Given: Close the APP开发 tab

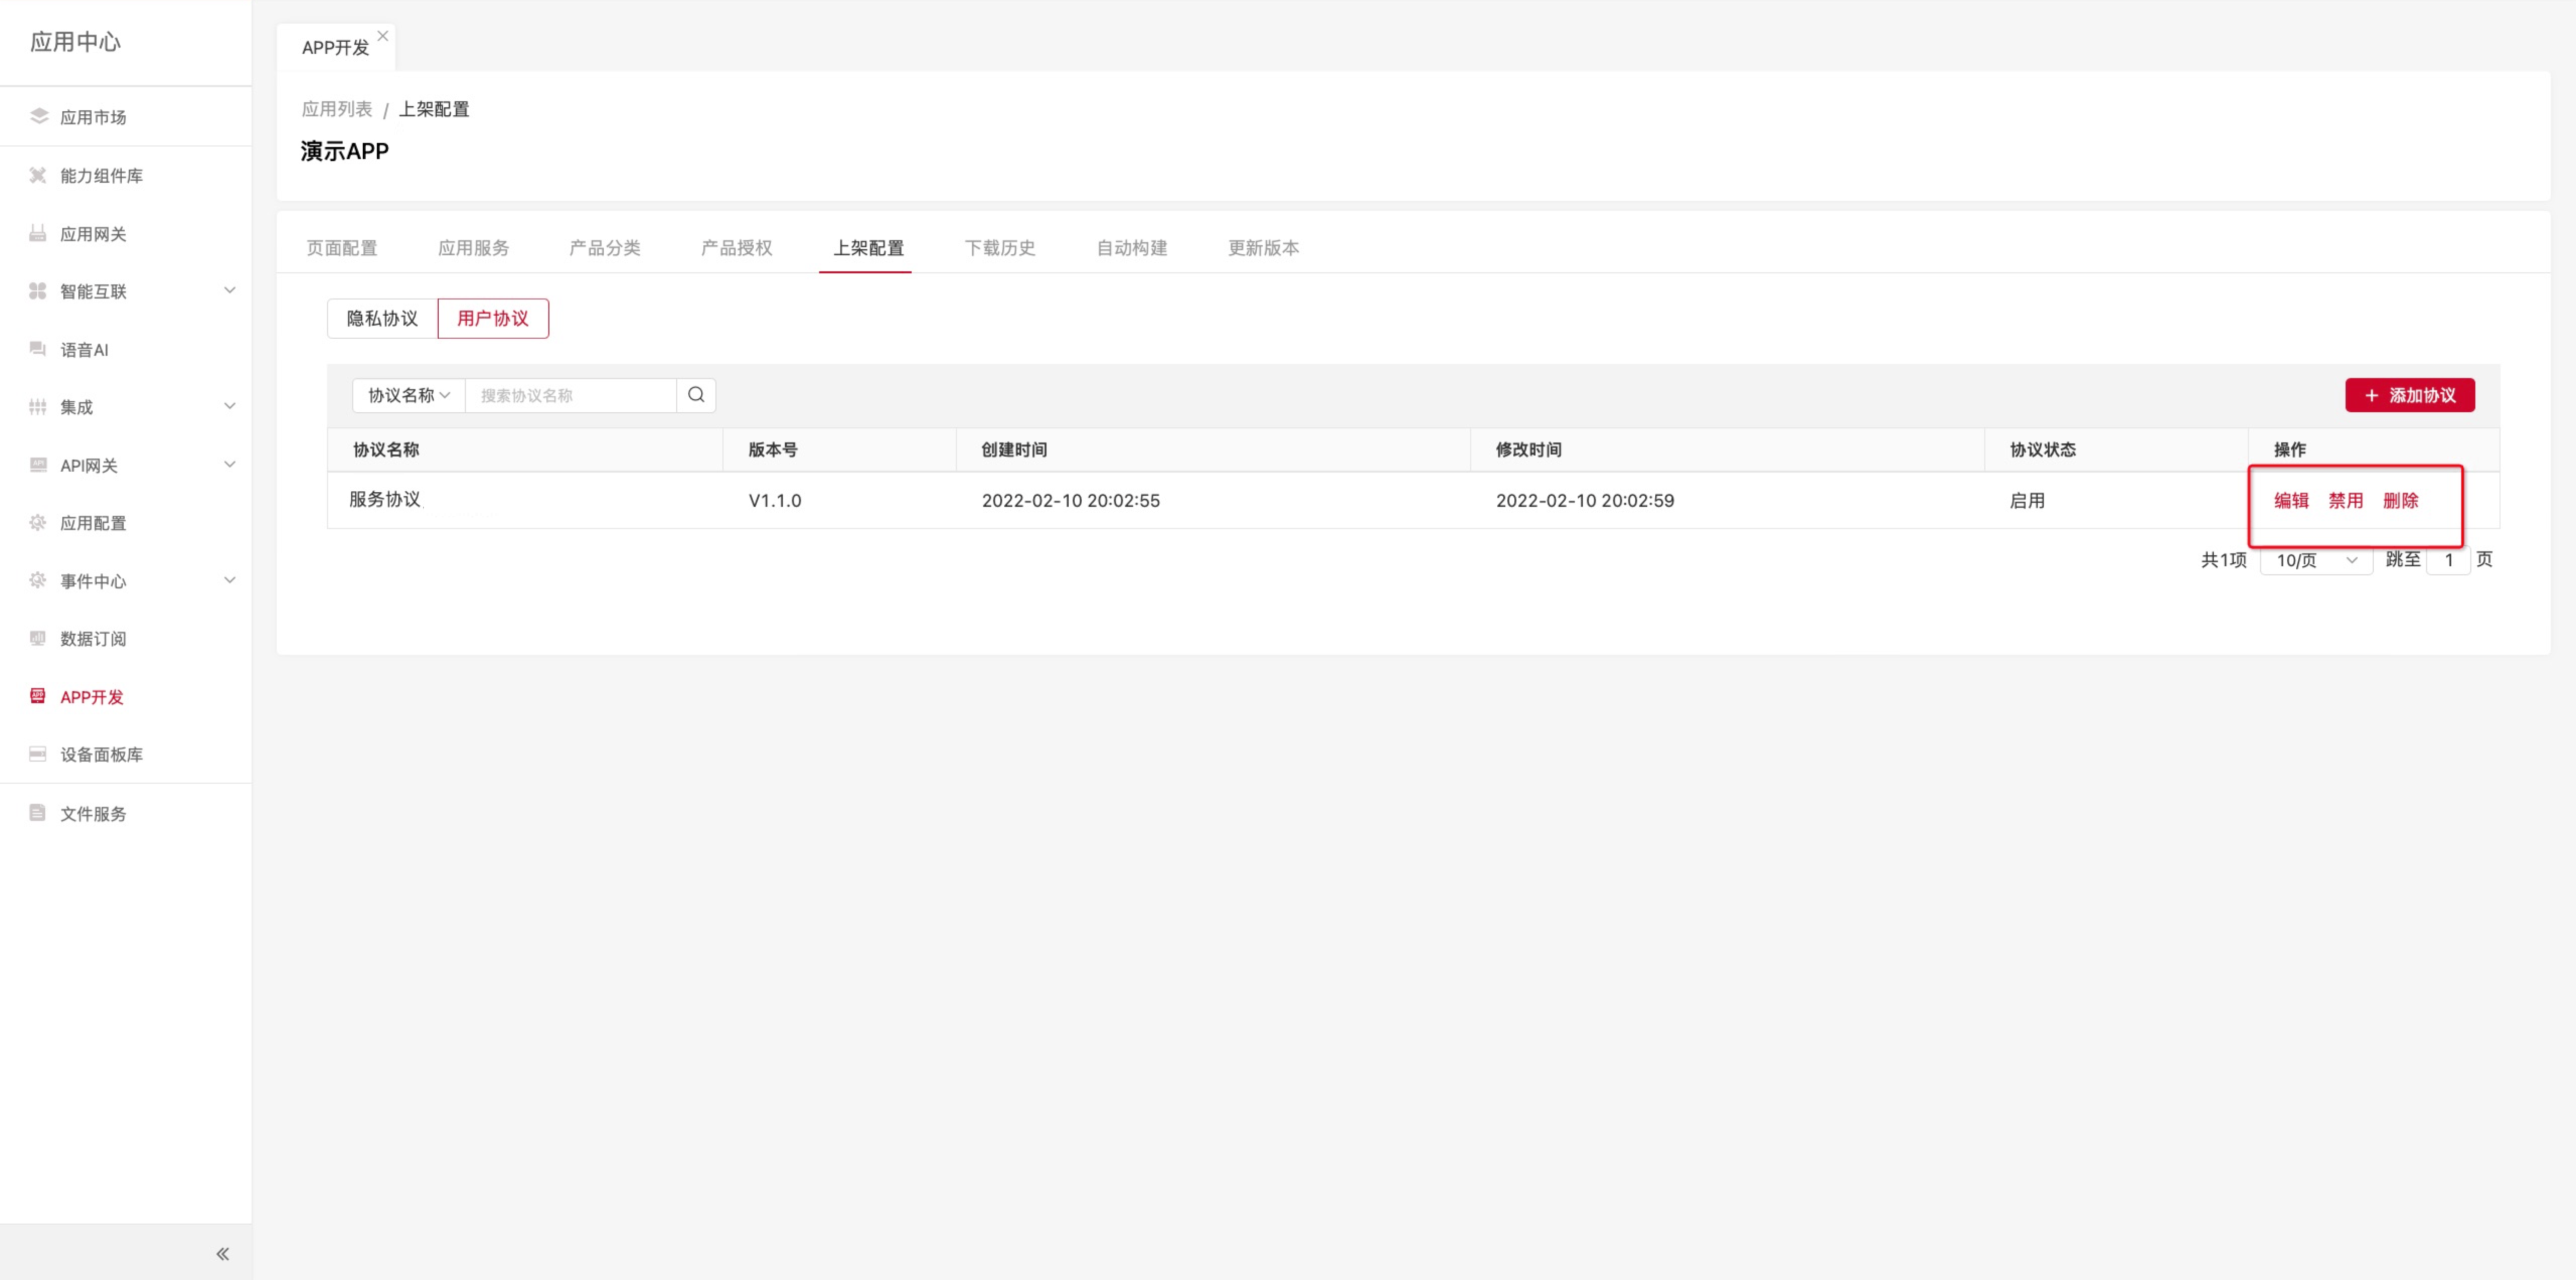Looking at the screenshot, I should (382, 36).
